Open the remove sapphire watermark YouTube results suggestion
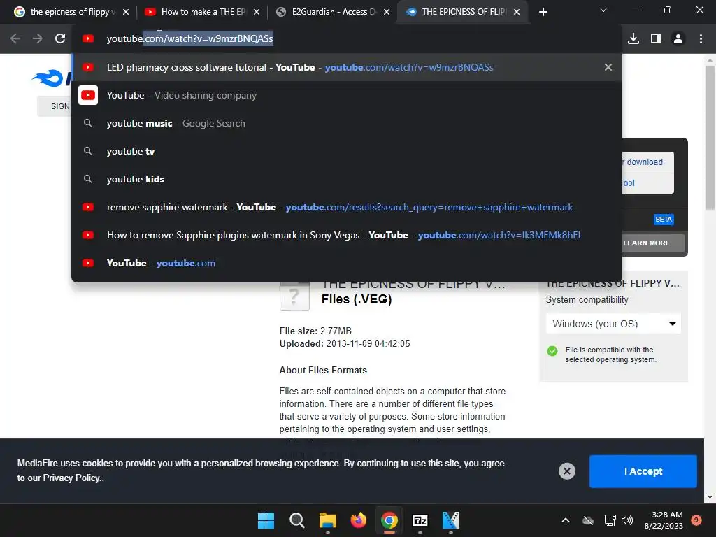The image size is (716, 537). click(347, 207)
